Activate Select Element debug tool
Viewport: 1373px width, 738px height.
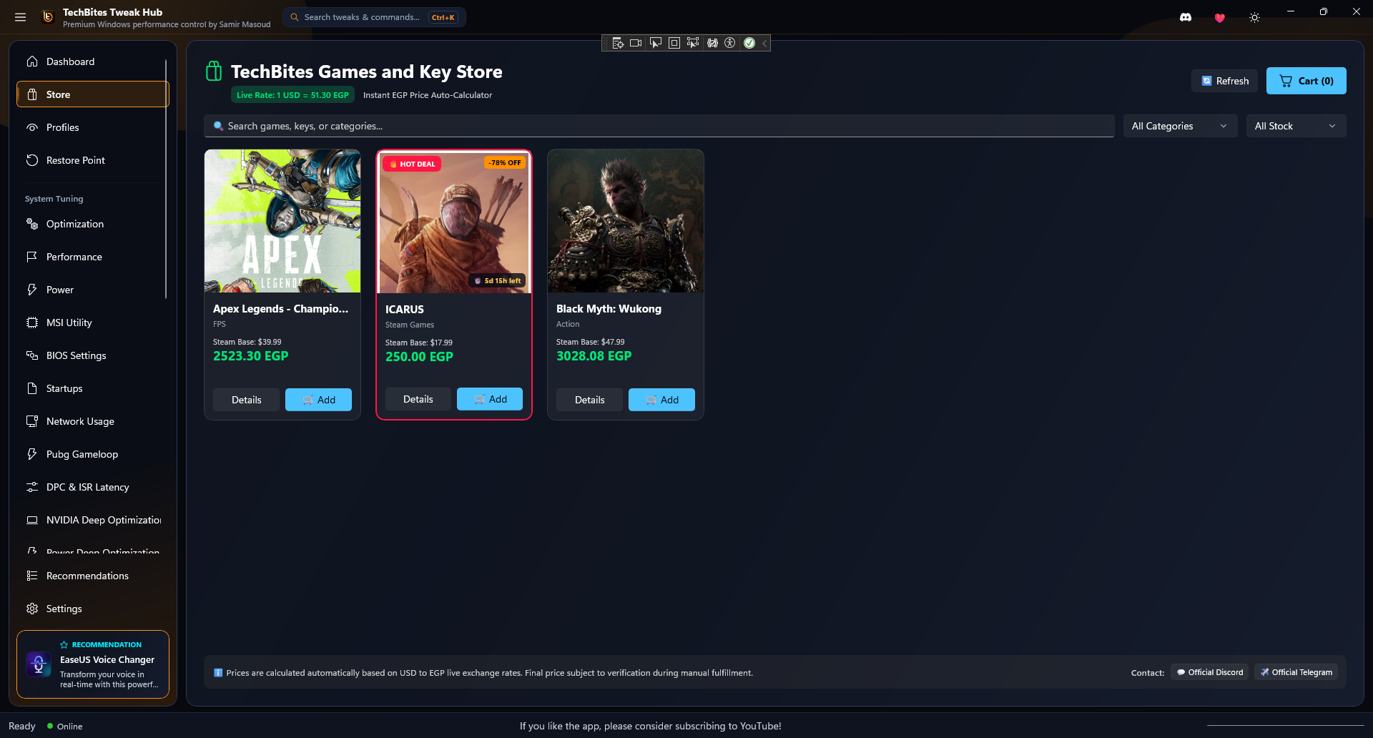pos(655,43)
